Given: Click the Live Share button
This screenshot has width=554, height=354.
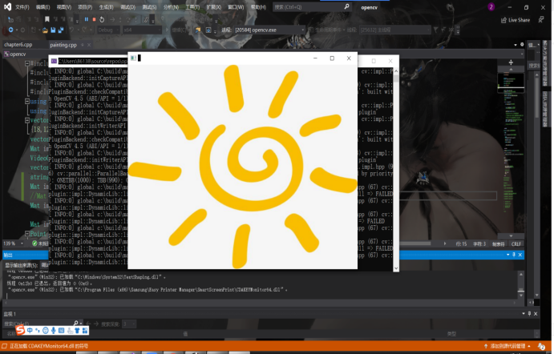Looking at the screenshot, I should (x=516, y=20).
